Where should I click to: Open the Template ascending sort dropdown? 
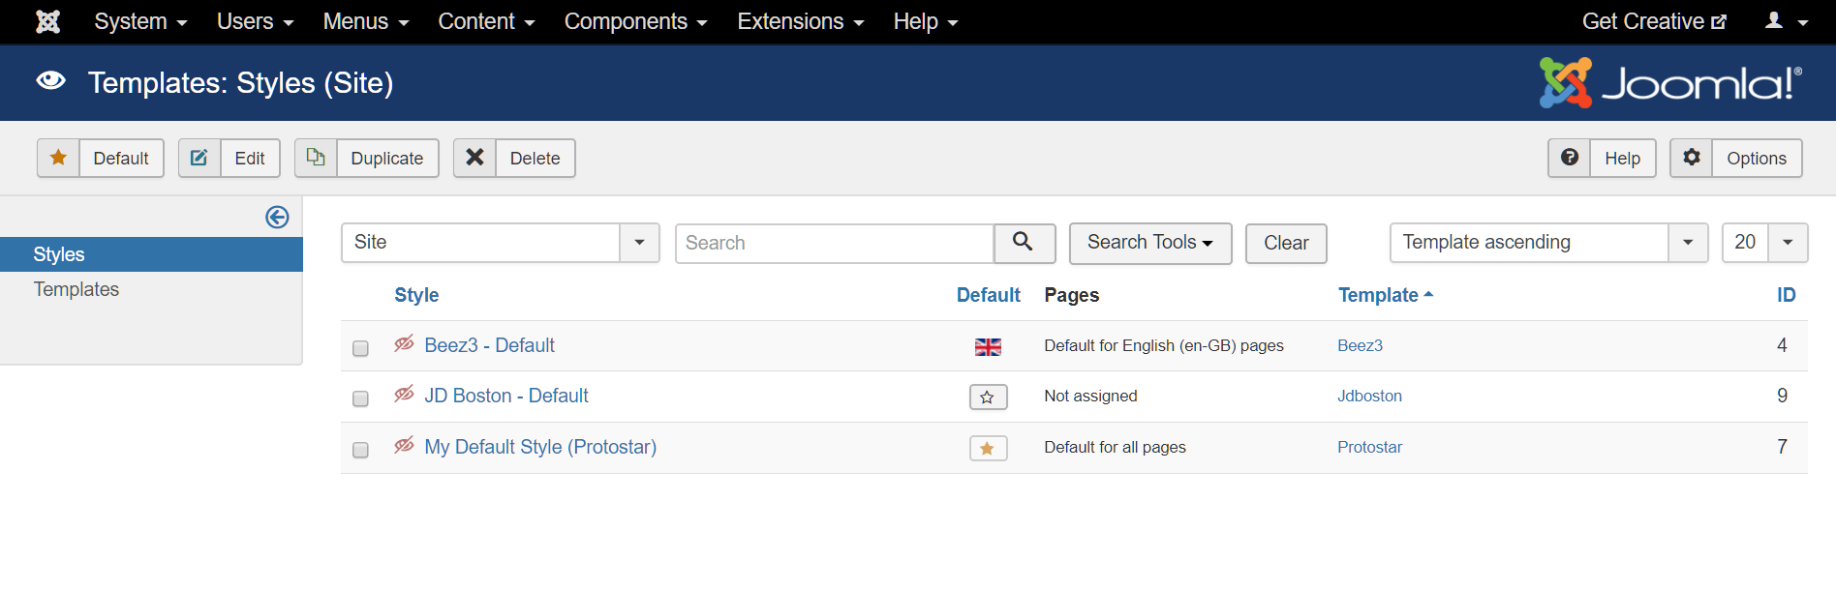tap(1548, 243)
